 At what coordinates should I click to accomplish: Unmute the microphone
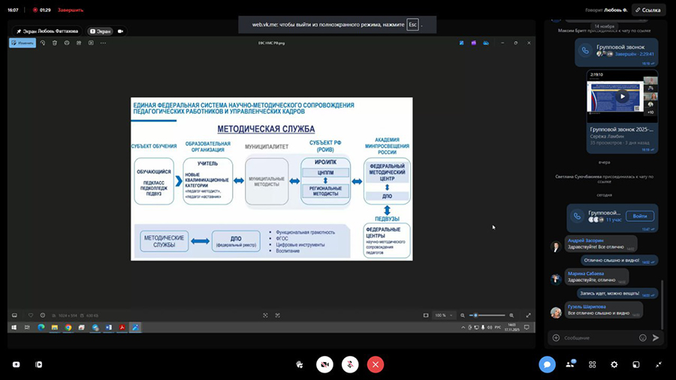(350, 364)
